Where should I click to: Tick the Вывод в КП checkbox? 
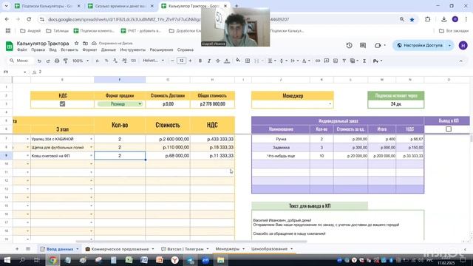pyautogui.click(x=449, y=129)
